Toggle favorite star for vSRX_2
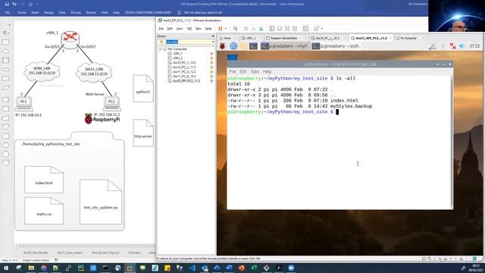The image size is (485, 273). tap(211, 58)
